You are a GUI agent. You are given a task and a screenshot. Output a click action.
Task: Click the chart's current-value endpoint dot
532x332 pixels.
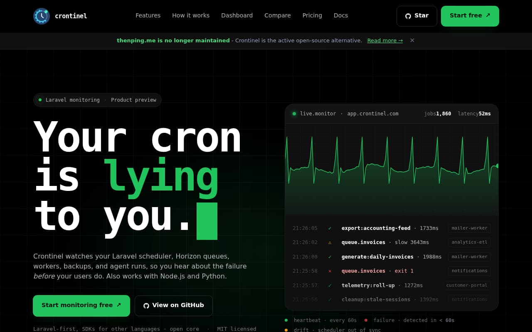[x=498, y=166]
